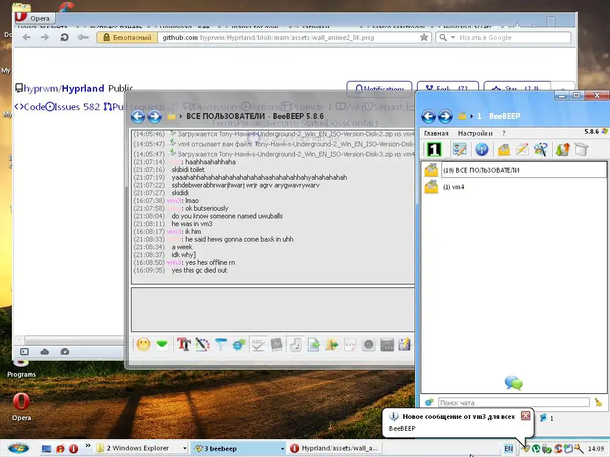Click the key password icon in Opera
The width and height of the screenshot is (610, 457).
tap(83, 37)
